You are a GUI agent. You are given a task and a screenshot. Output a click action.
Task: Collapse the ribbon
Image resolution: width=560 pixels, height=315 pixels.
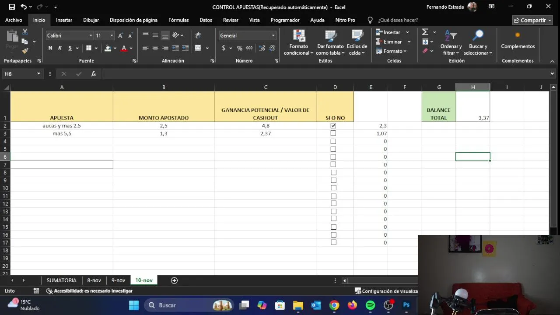pos(552,61)
